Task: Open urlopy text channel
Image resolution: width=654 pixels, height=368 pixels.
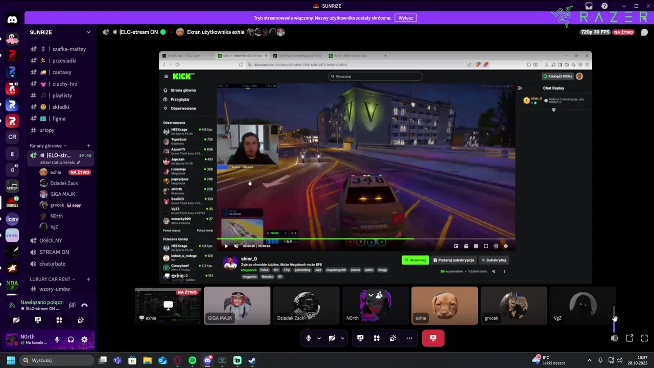Action: click(61, 130)
